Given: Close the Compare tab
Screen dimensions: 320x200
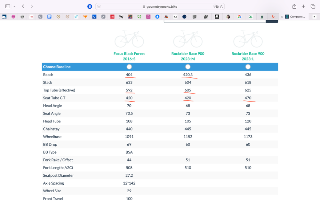Looking at the screenshot, I should point(282,17).
